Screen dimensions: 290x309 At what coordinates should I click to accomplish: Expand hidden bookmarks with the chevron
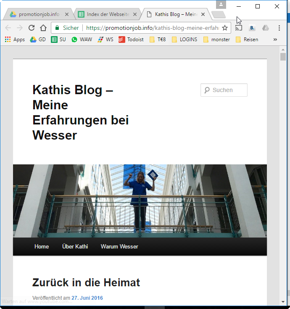click(x=275, y=40)
